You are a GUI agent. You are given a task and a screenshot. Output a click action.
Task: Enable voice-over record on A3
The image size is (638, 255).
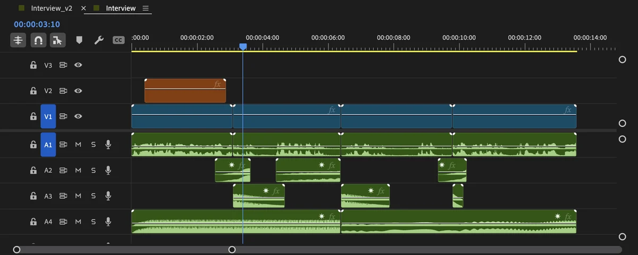tap(108, 196)
